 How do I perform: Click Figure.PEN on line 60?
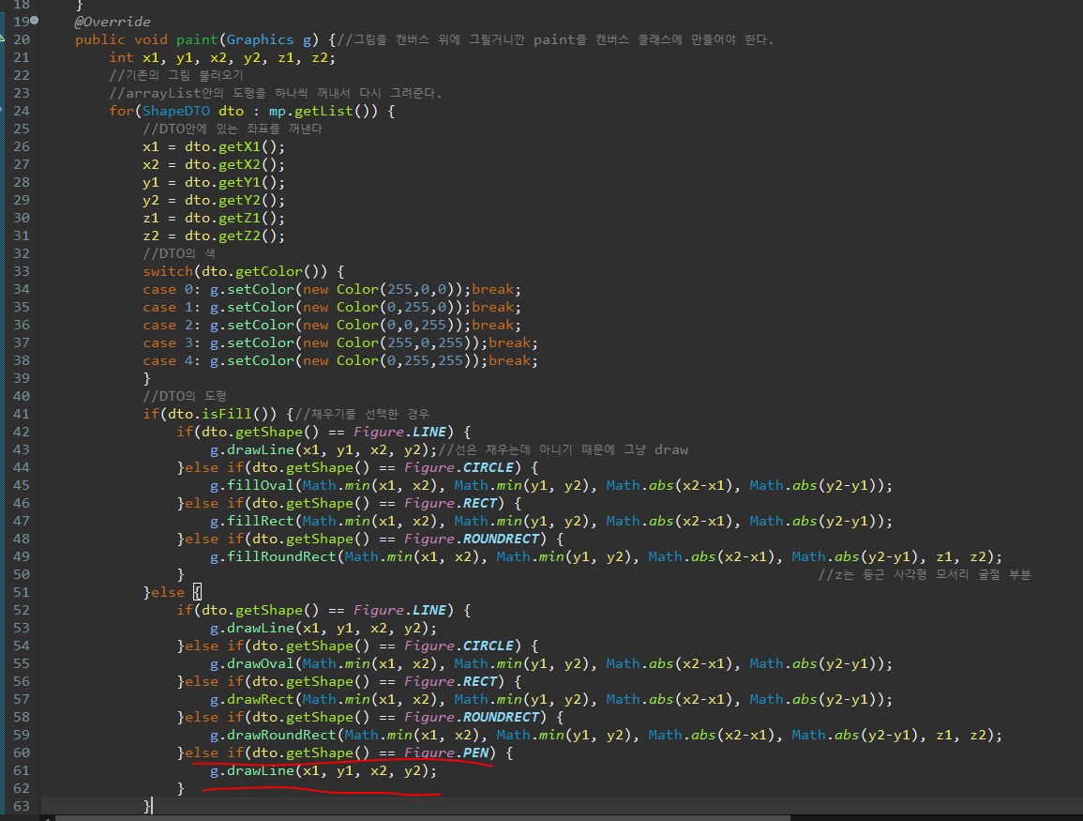(446, 753)
